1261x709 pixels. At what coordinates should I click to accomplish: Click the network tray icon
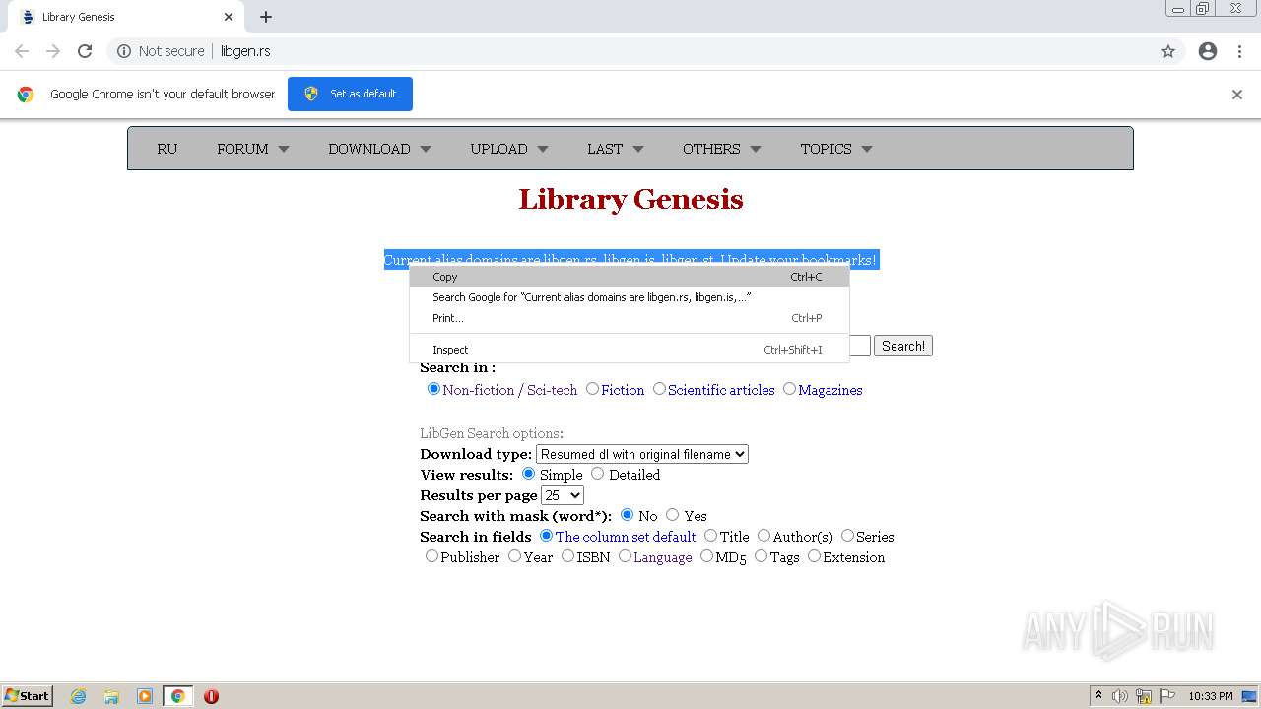coord(1144,696)
